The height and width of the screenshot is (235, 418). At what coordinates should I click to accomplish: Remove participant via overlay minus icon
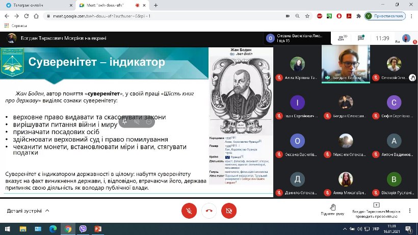click(149, 122)
